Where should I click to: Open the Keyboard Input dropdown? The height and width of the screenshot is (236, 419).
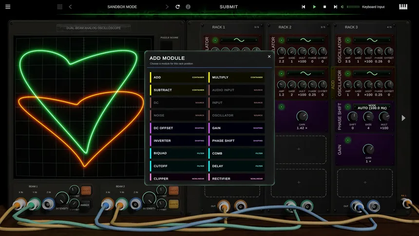tap(373, 7)
